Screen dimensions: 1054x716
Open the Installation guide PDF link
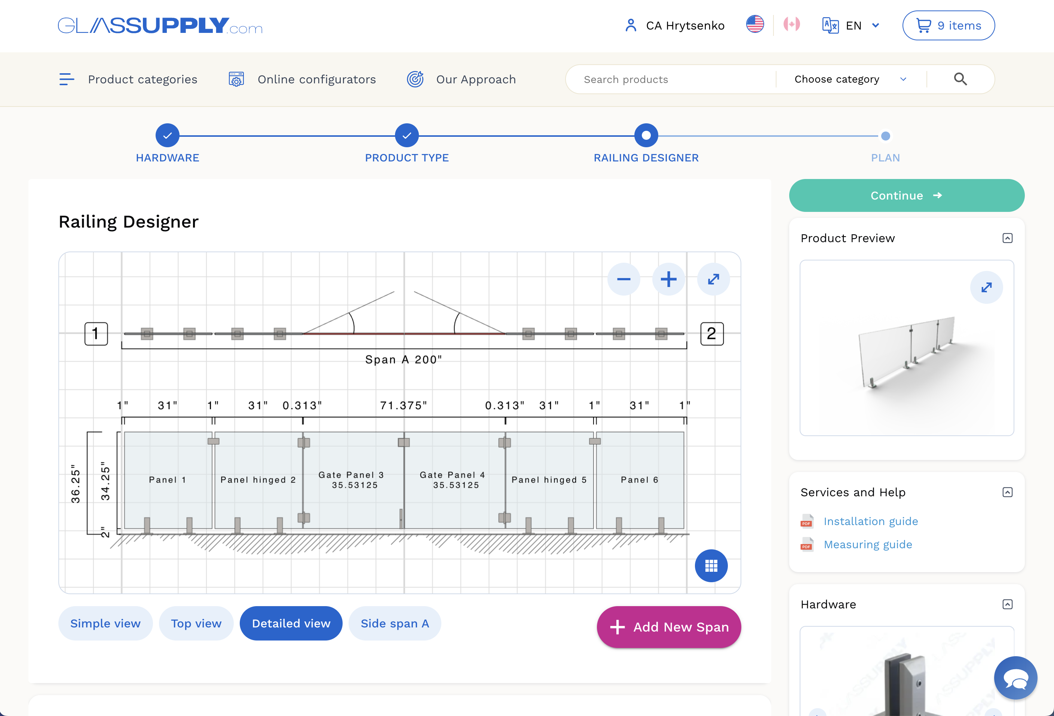click(x=870, y=522)
